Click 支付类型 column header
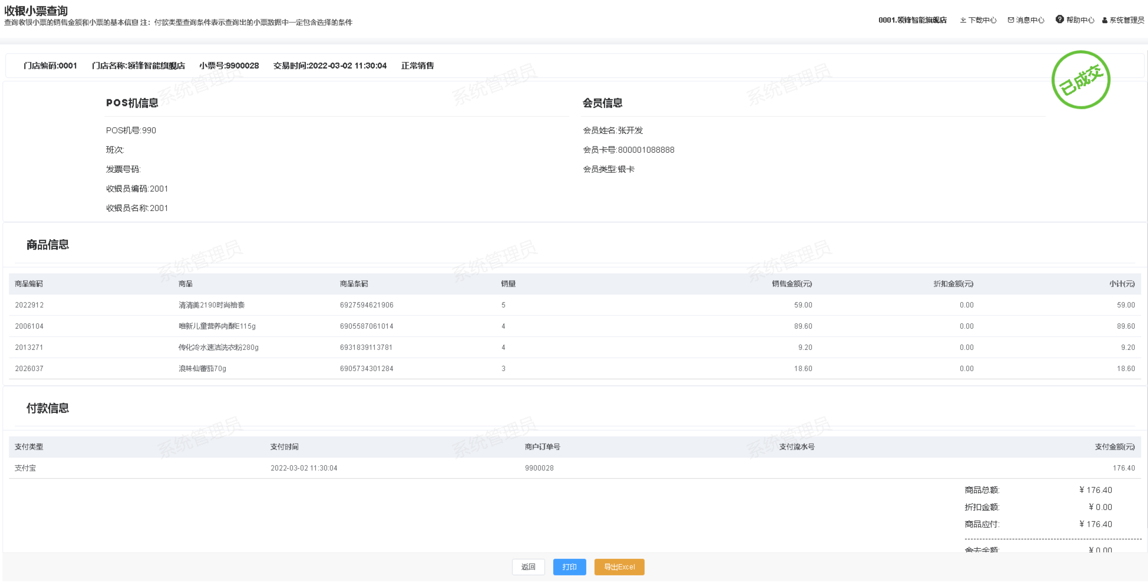The width and height of the screenshot is (1148, 582). [29, 447]
